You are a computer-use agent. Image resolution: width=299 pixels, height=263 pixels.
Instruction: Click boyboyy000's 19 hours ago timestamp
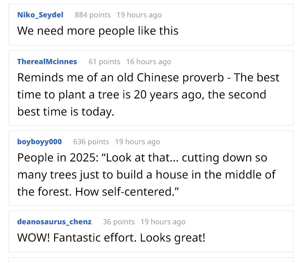click(x=137, y=142)
